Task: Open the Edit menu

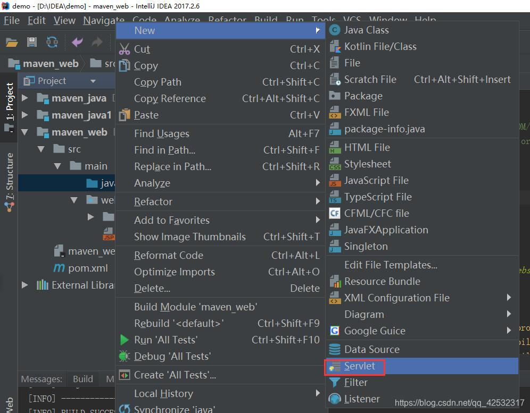Action: pos(37,21)
